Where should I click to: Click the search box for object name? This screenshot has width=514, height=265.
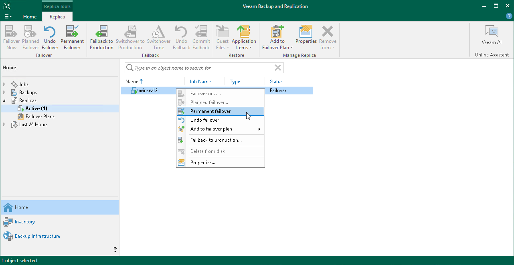204,68
